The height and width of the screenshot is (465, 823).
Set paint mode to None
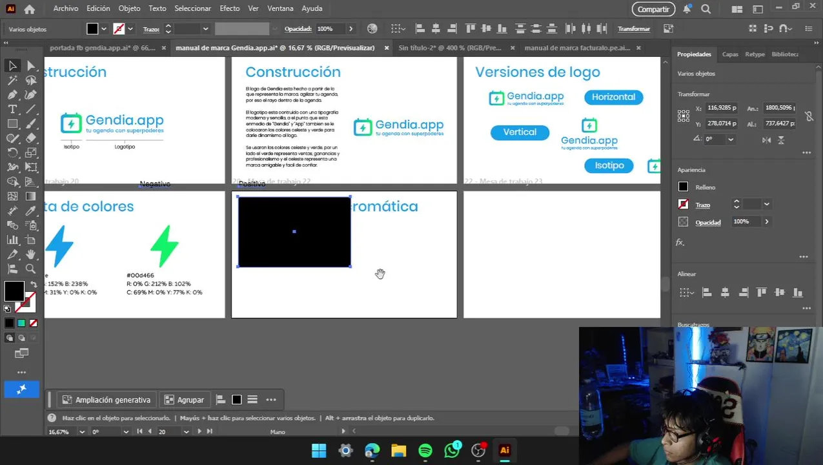(34, 323)
